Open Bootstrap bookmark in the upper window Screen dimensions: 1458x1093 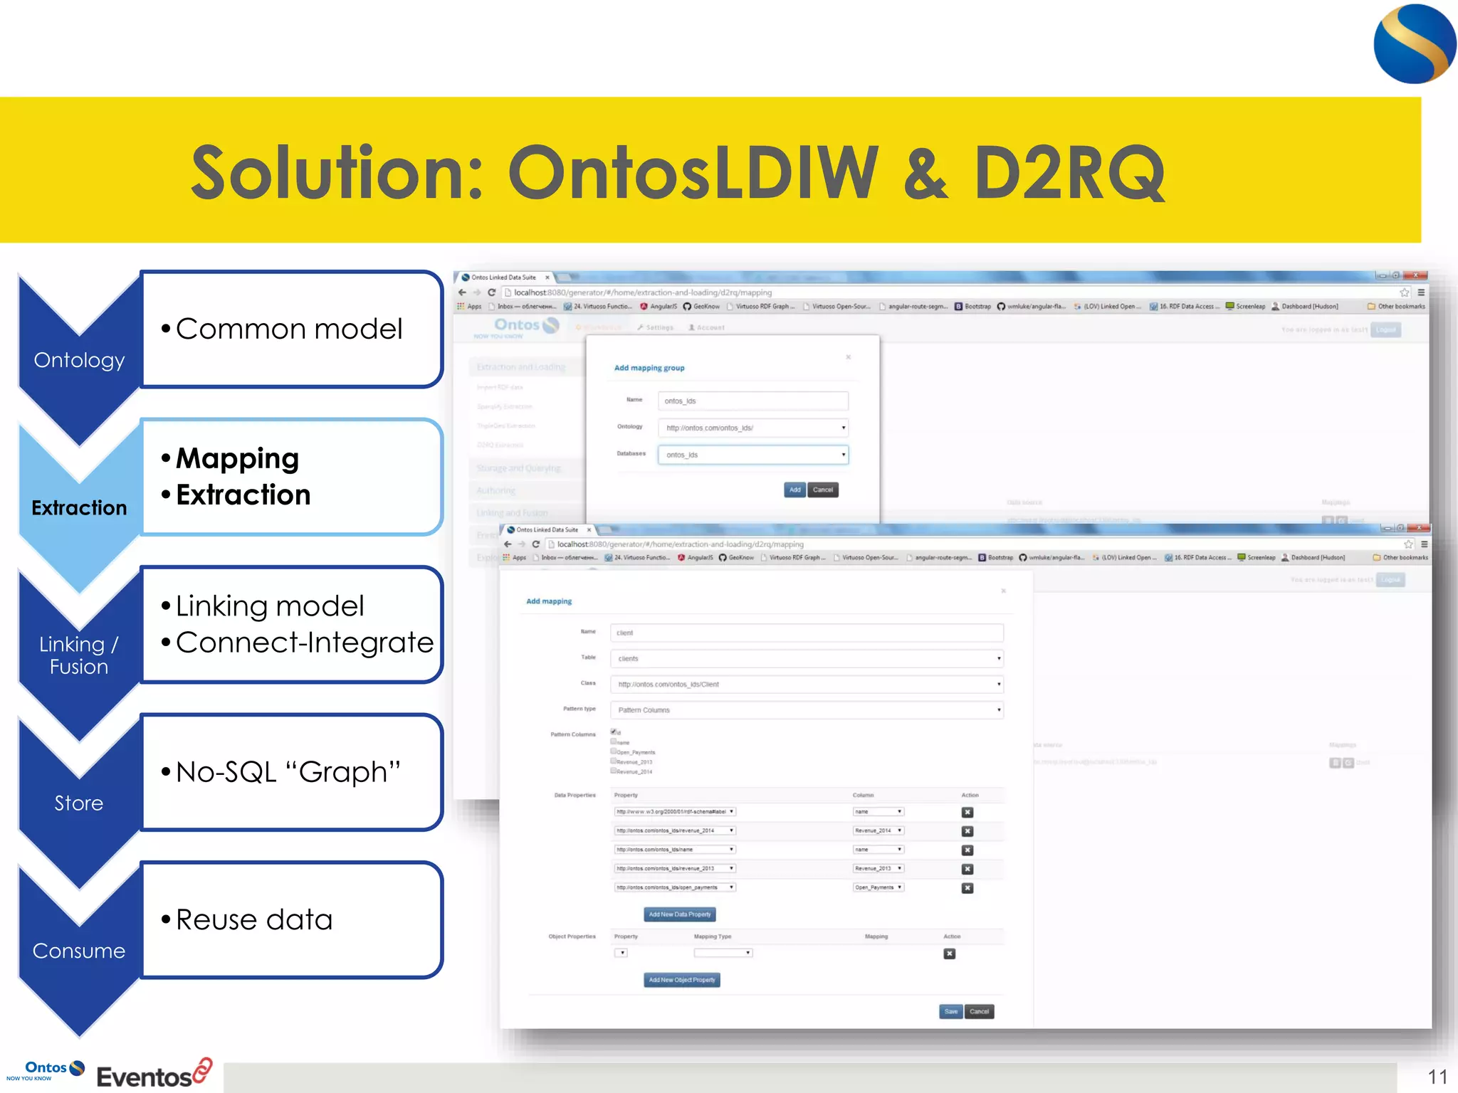972,307
